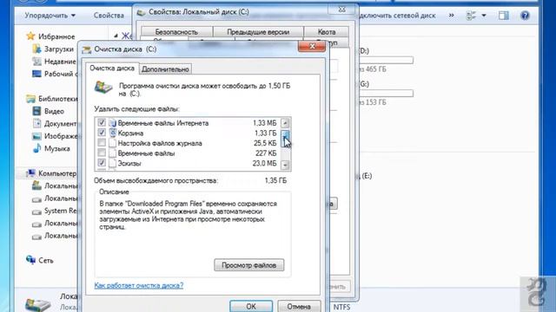Open Explorer help icon

[525, 16]
